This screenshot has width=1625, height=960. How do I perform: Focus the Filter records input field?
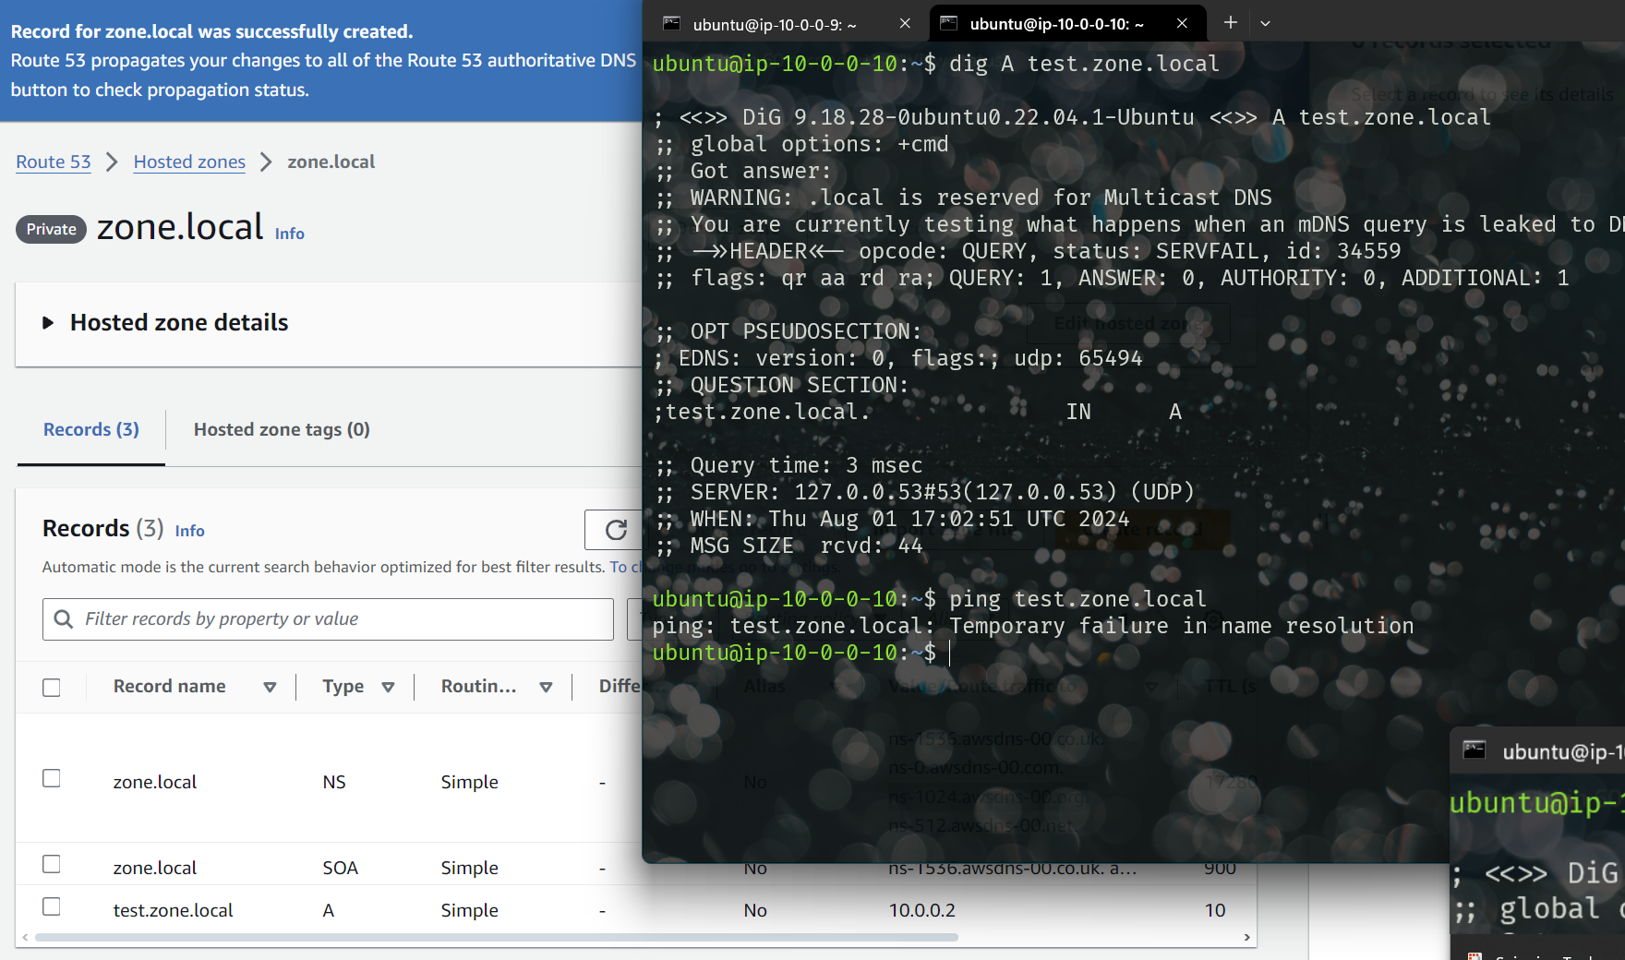tap(342, 619)
